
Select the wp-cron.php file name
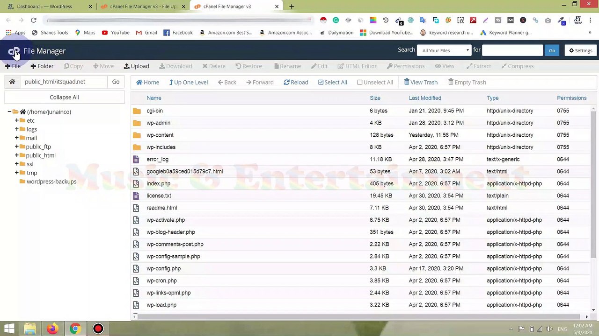point(161,280)
